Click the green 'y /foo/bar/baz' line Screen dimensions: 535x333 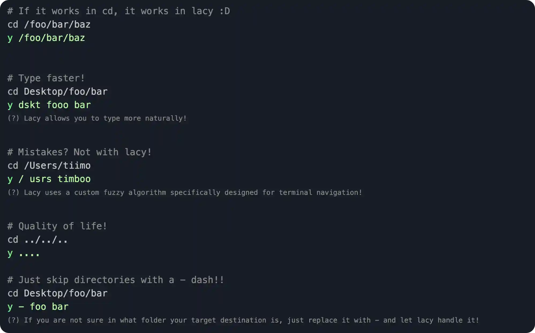point(46,38)
